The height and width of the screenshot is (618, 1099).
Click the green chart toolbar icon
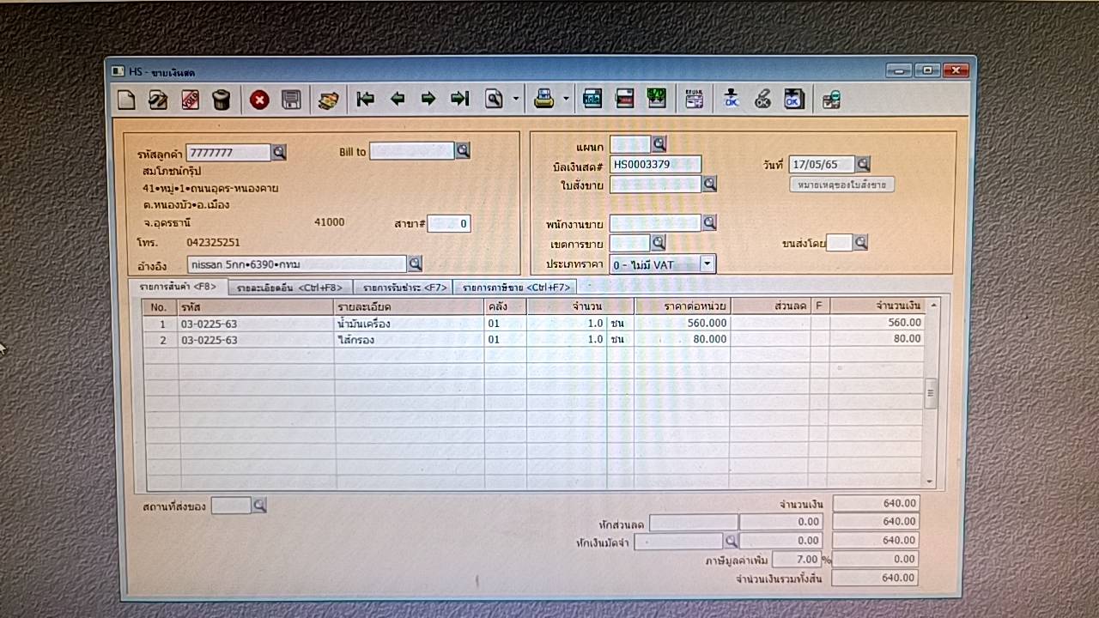[x=656, y=100]
